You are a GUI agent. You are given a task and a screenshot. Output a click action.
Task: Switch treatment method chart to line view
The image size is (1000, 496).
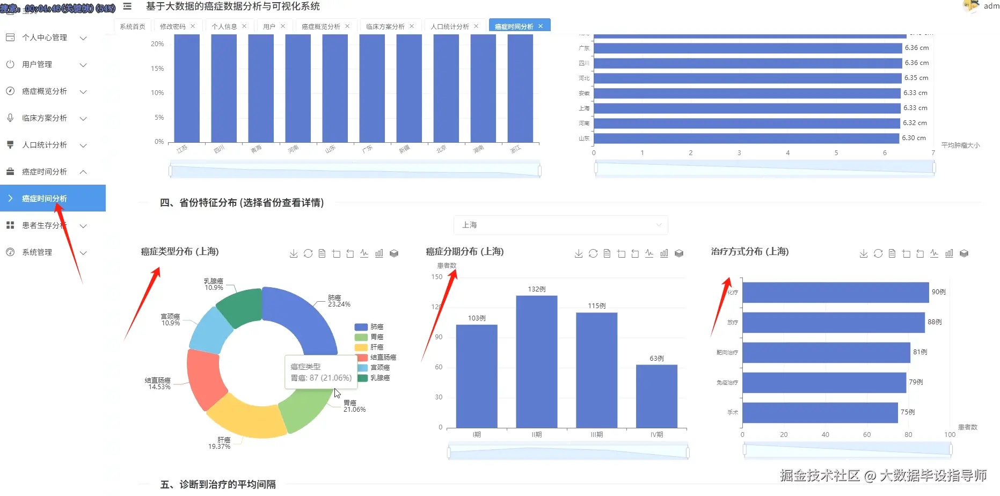coord(935,253)
